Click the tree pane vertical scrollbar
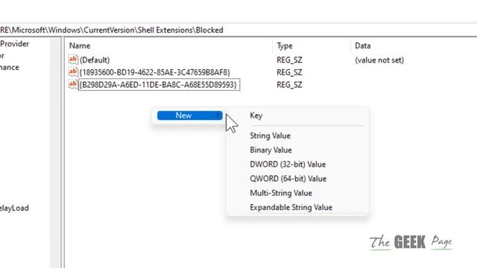Screen dimensions: 477x268 [56, 152]
